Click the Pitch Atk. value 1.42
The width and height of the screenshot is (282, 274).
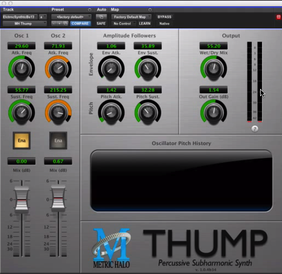pyautogui.click(x=111, y=90)
